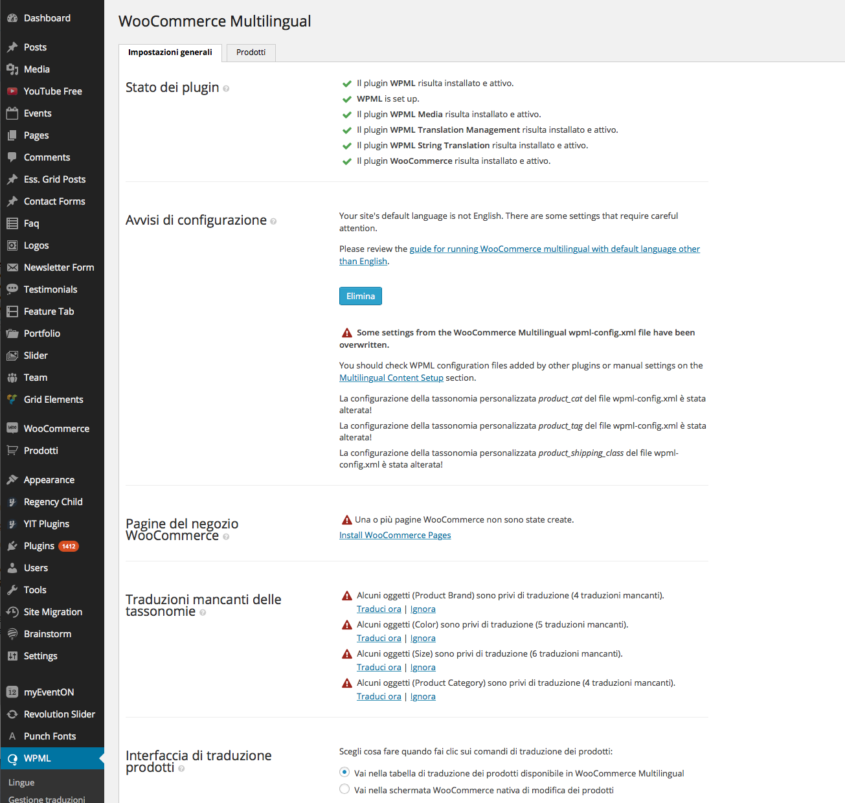Click the Slider images icon
This screenshot has width=845, height=803.
12,356
